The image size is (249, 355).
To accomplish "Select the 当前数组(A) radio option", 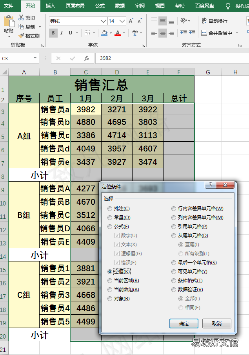I will (110, 290).
